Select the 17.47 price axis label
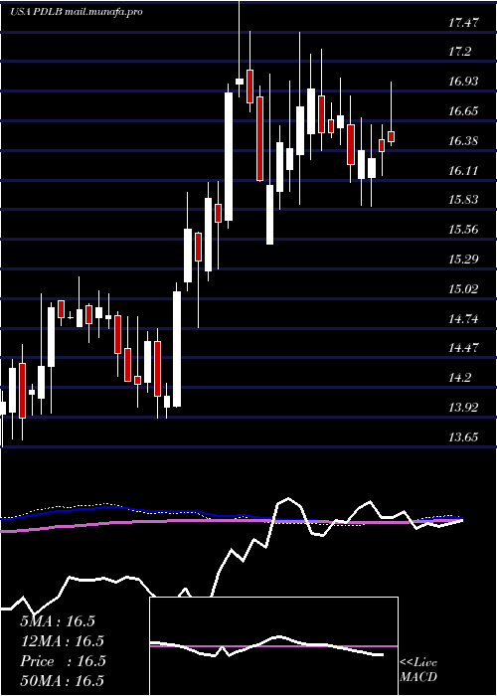The image size is (497, 696). click(x=463, y=23)
